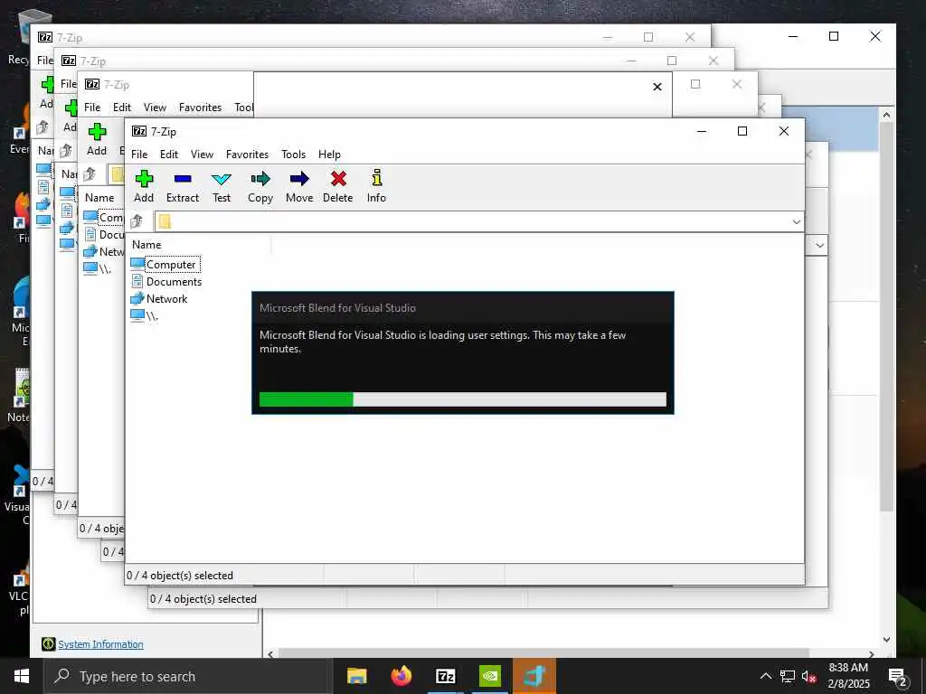Open the Help menu
The width and height of the screenshot is (926, 694).
click(x=329, y=154)
